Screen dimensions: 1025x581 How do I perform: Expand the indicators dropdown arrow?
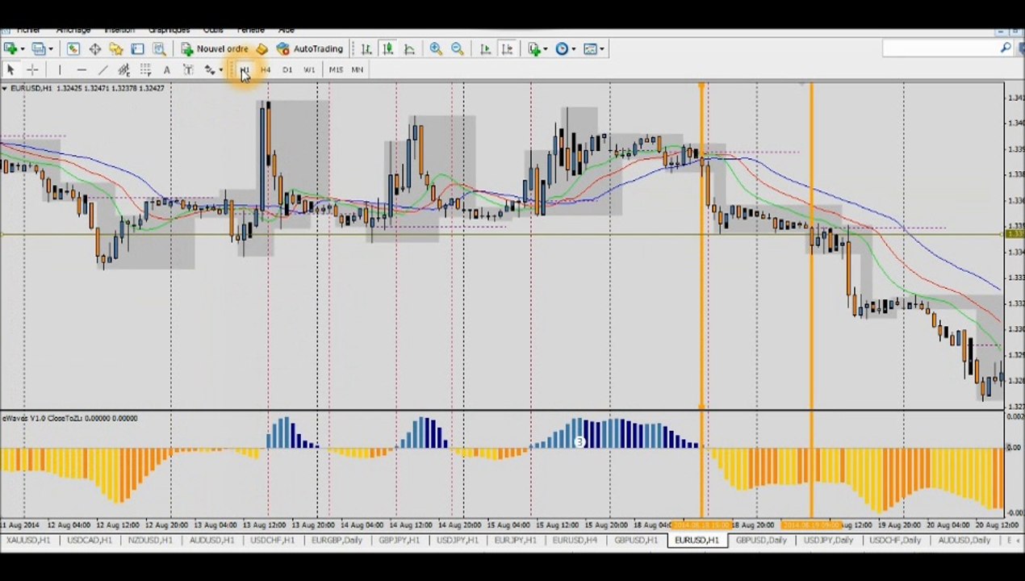point(546,49)
